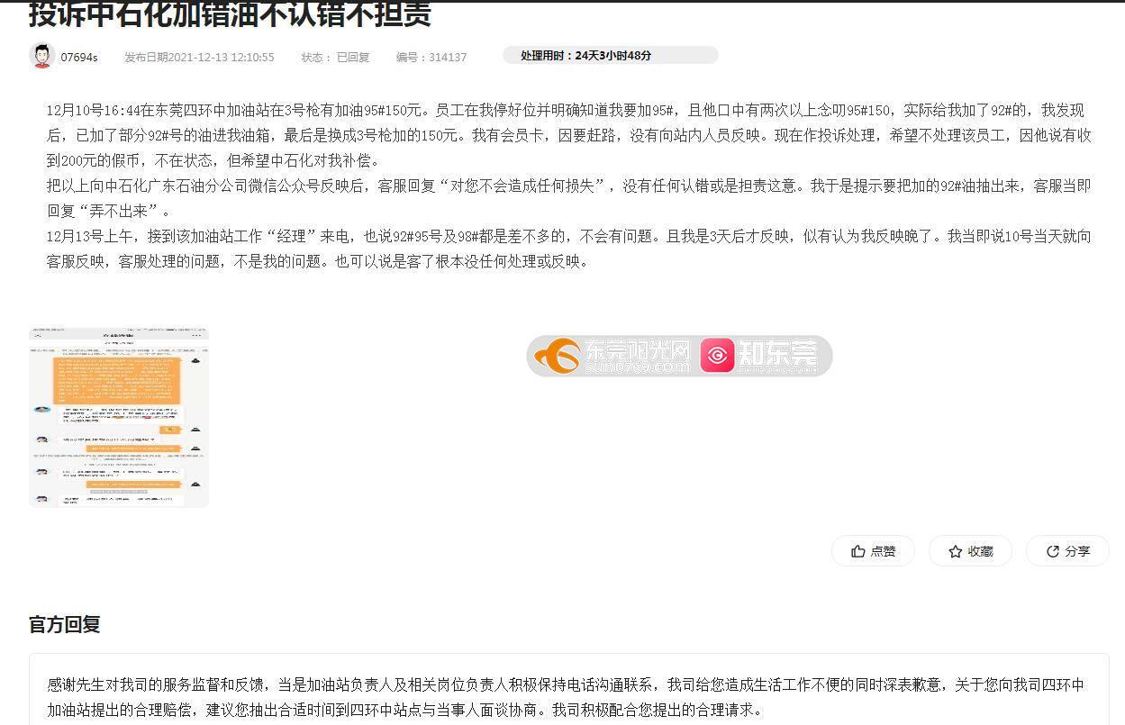The height and width of the screenshot is (725, 1125).
Task: Open the chat screenshot thumbnail image
Action: [x=119, y=418]
